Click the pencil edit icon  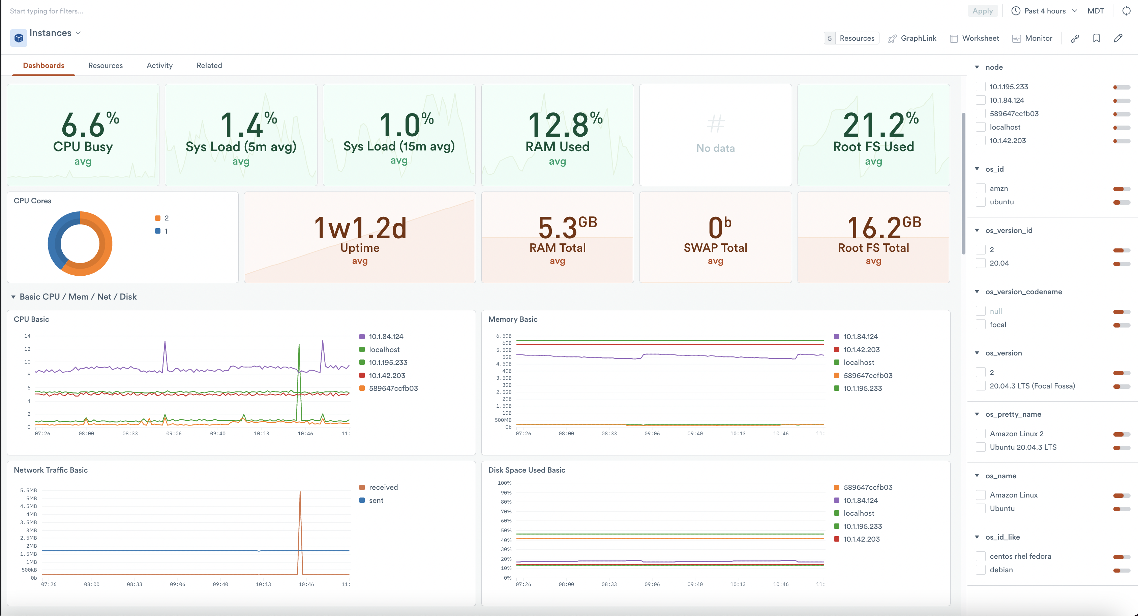tap(1118, 38)
